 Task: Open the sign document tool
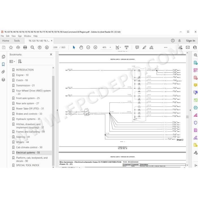point(151,48)
